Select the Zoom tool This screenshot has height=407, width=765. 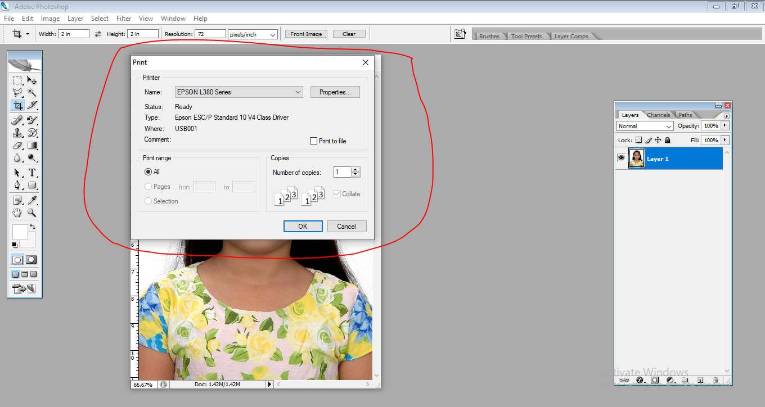[x=32, y=212]
